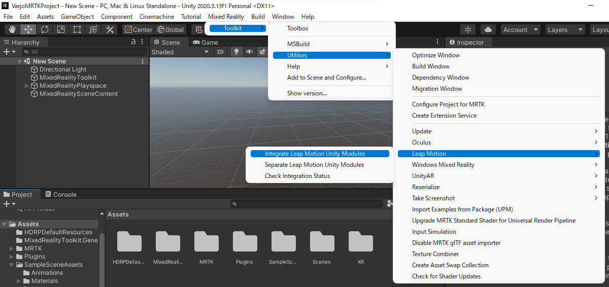Viewport: 609px width, 287px height.
Task: Open the custom editor tools icon
Action: [110, 29]
